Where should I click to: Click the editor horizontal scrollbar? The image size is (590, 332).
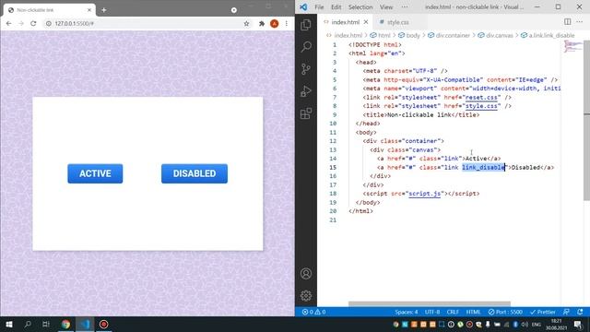tap(430, 303)
